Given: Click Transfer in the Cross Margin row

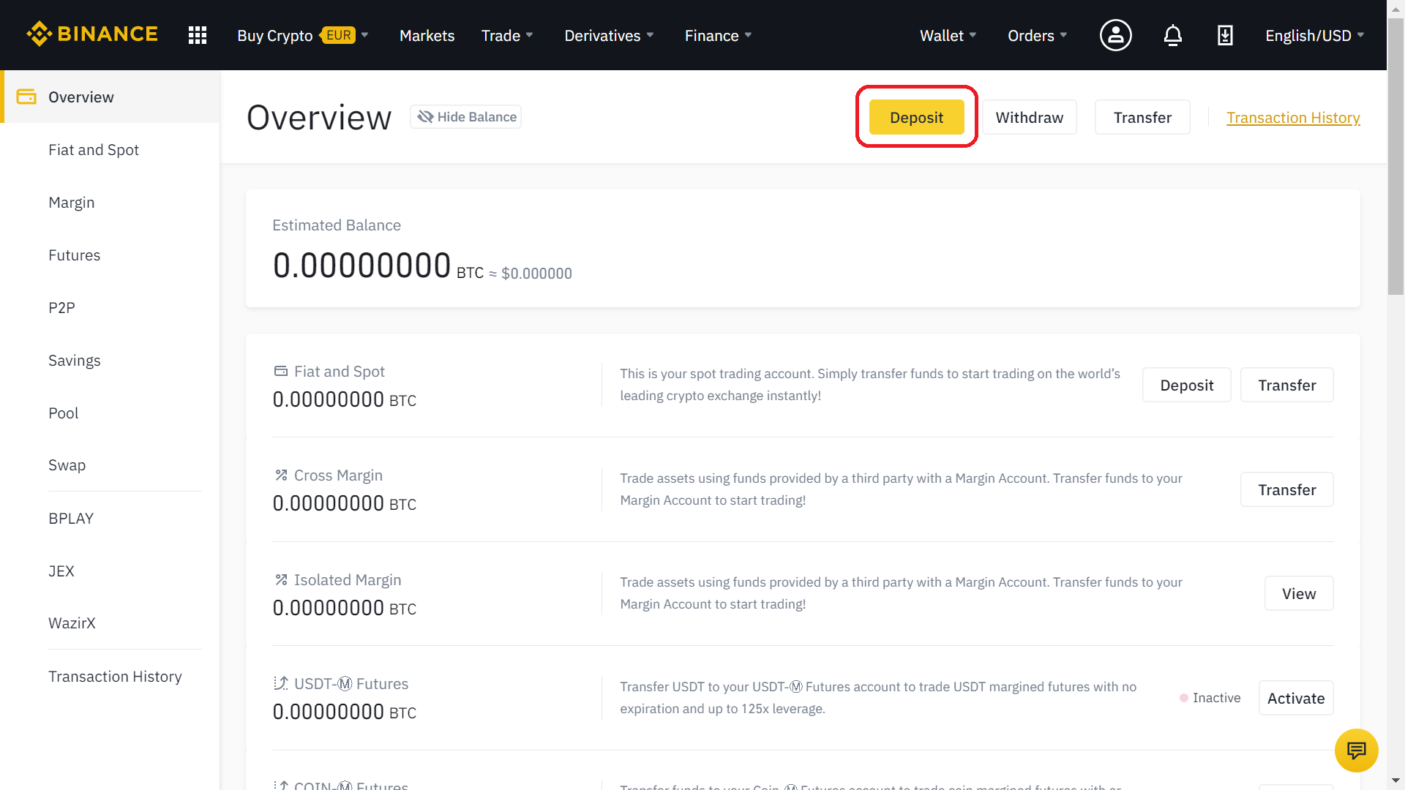Looking at the screenshot, I should [1286, 489].
